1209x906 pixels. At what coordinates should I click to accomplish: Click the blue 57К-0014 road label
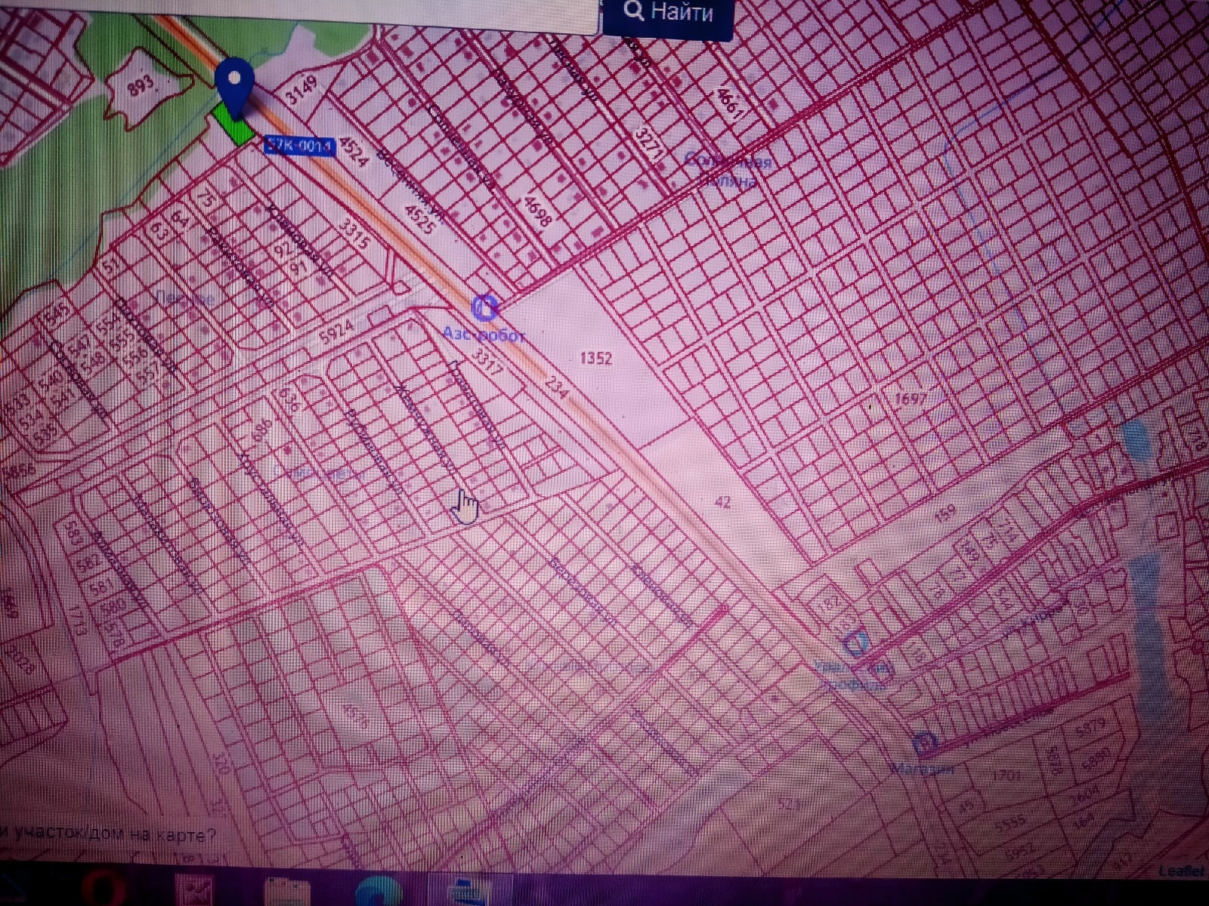(x=299, y=146)
